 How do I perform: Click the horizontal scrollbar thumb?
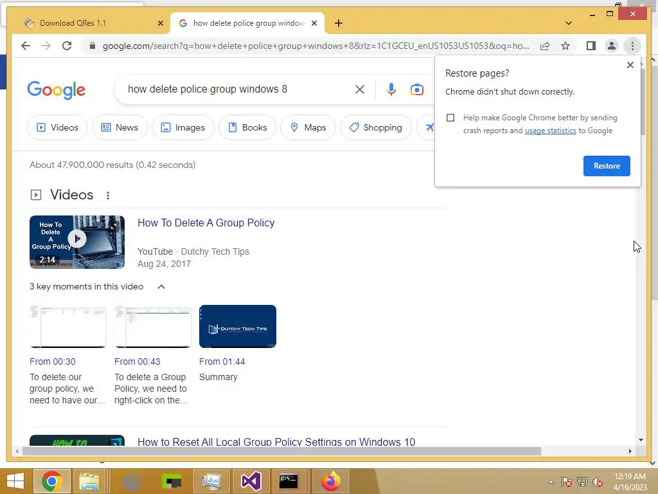click(281, 451)
